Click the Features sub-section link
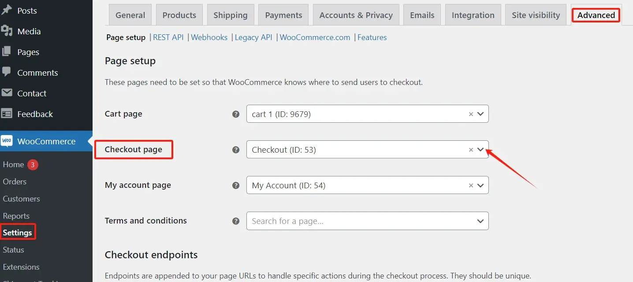 tap(372, 37)
